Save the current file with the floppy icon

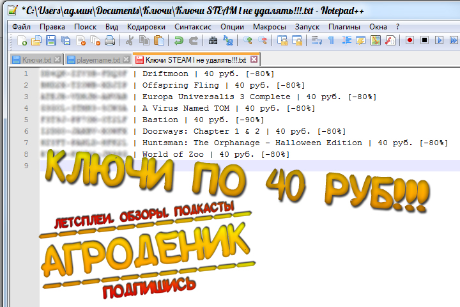tap(51, 40)
